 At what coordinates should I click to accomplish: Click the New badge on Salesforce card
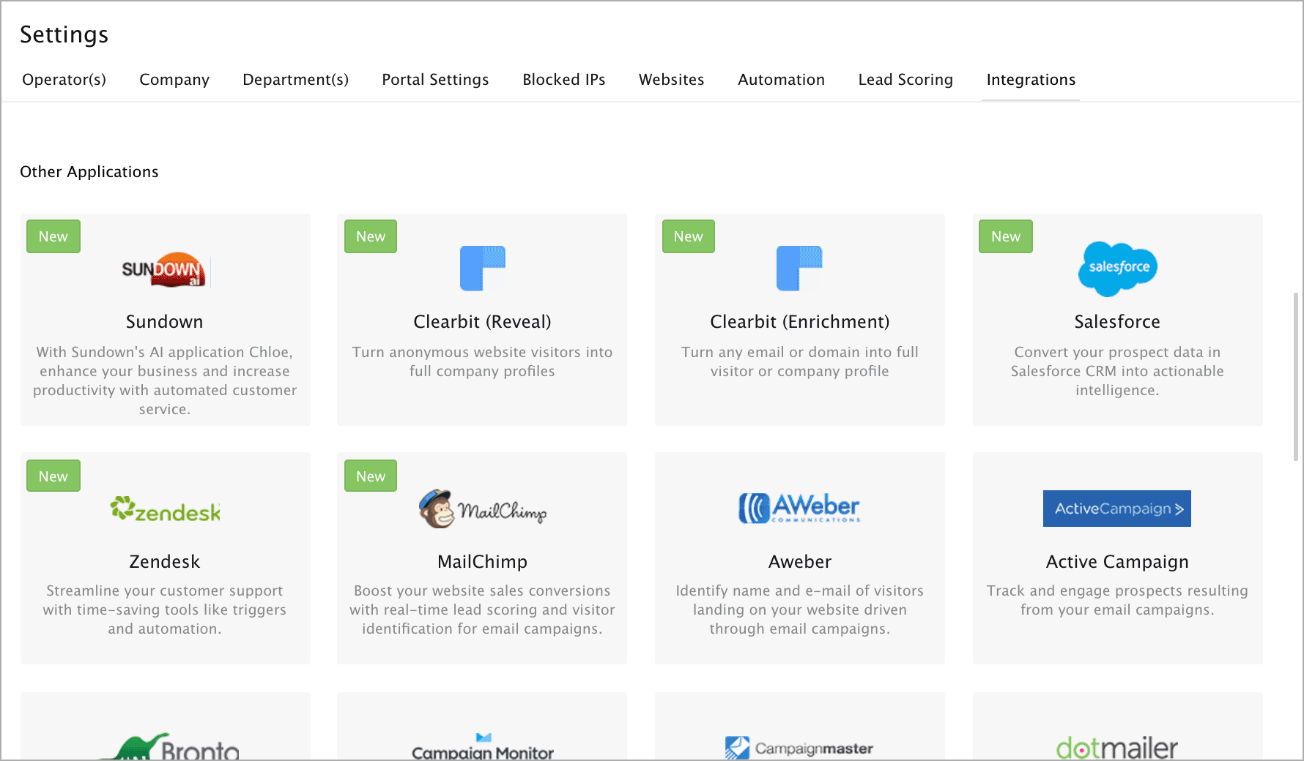(1006, 236)
